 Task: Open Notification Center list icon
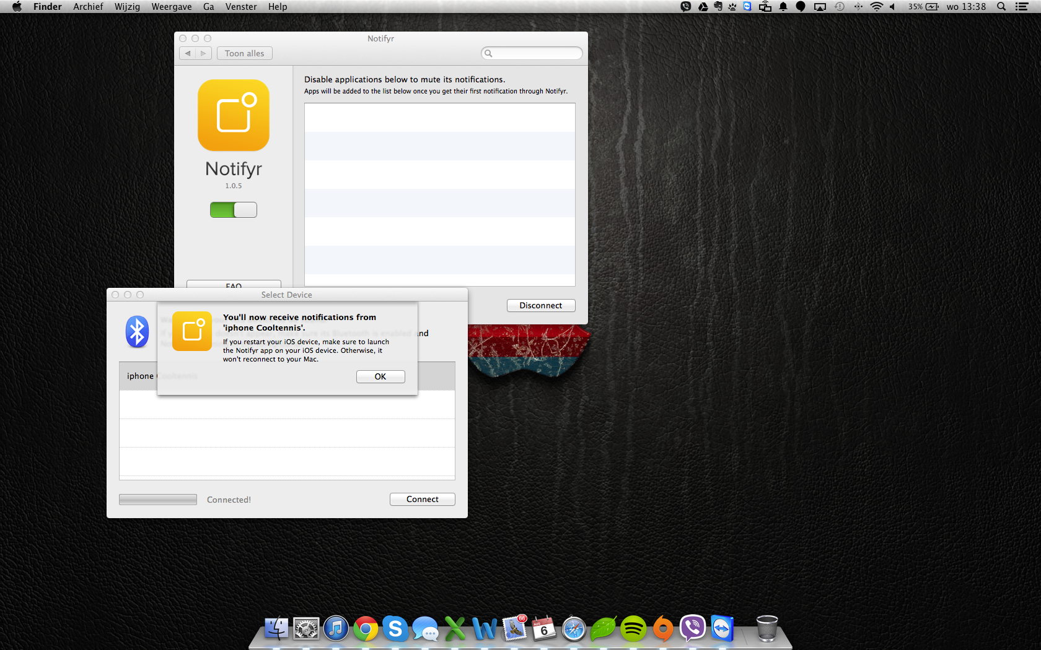point(1022,7)
